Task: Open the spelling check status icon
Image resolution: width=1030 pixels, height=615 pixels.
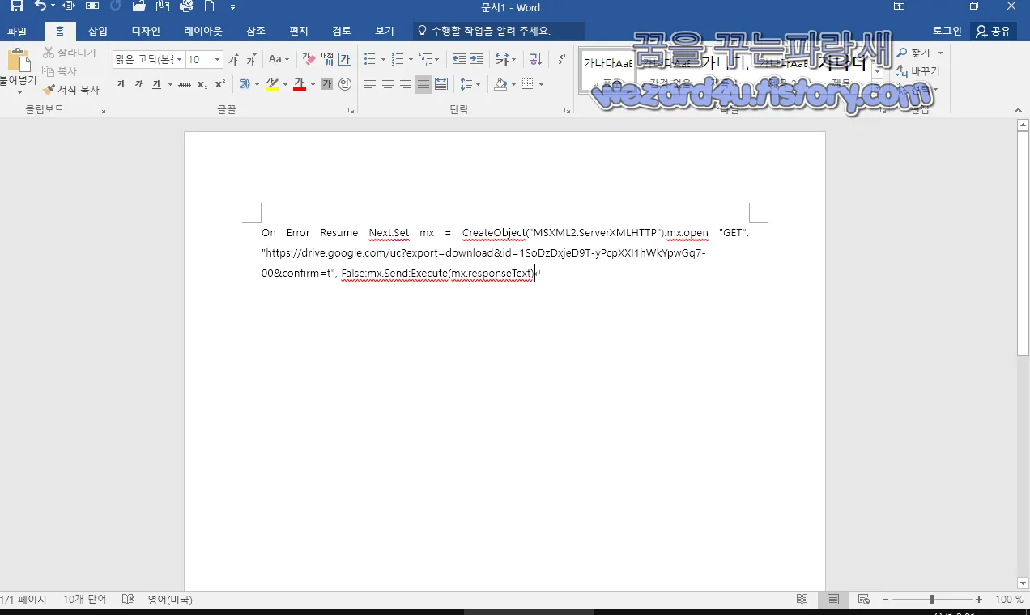Action: point(127,600)
